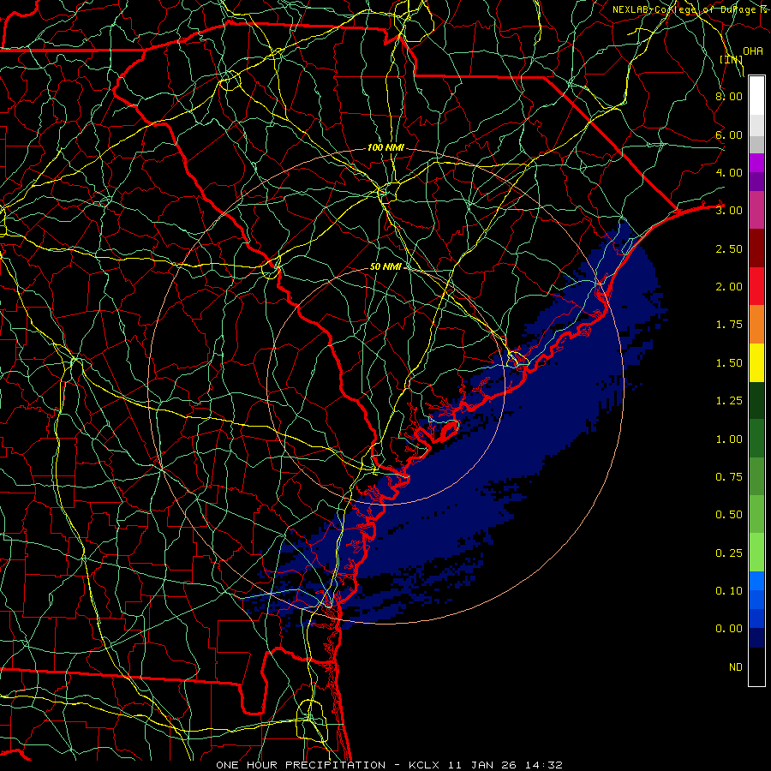Click the yellow 1.50 legend color block
Screen dimensions: 771x771
756,362
